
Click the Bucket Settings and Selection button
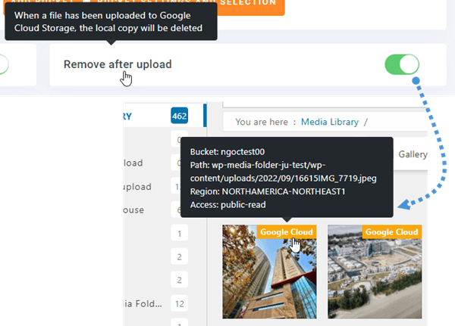pos(220,3)
